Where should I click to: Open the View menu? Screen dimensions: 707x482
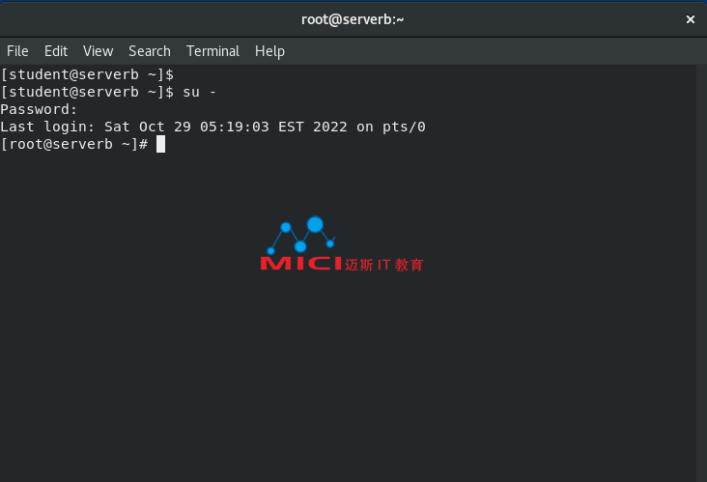pos(98,51)
